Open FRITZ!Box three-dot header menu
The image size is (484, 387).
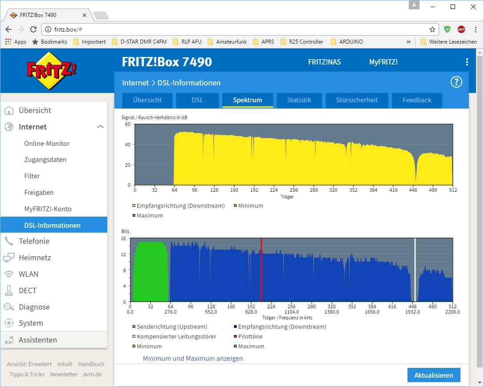coord(467,62)
